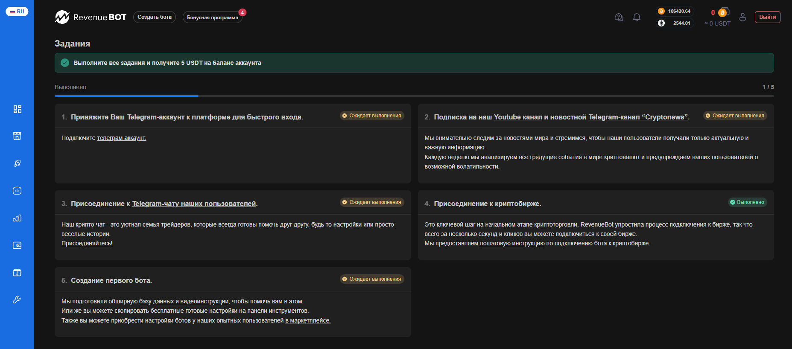Click the Ethereum price 2544.01 pill
This screenshot has width=792, height=349.
pyautogui.click(x=675, y=23)
